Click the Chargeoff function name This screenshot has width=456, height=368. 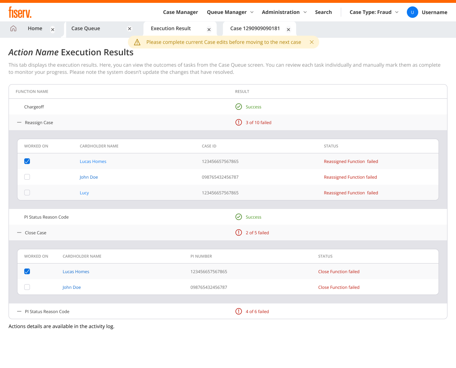(x=34, y=107)
